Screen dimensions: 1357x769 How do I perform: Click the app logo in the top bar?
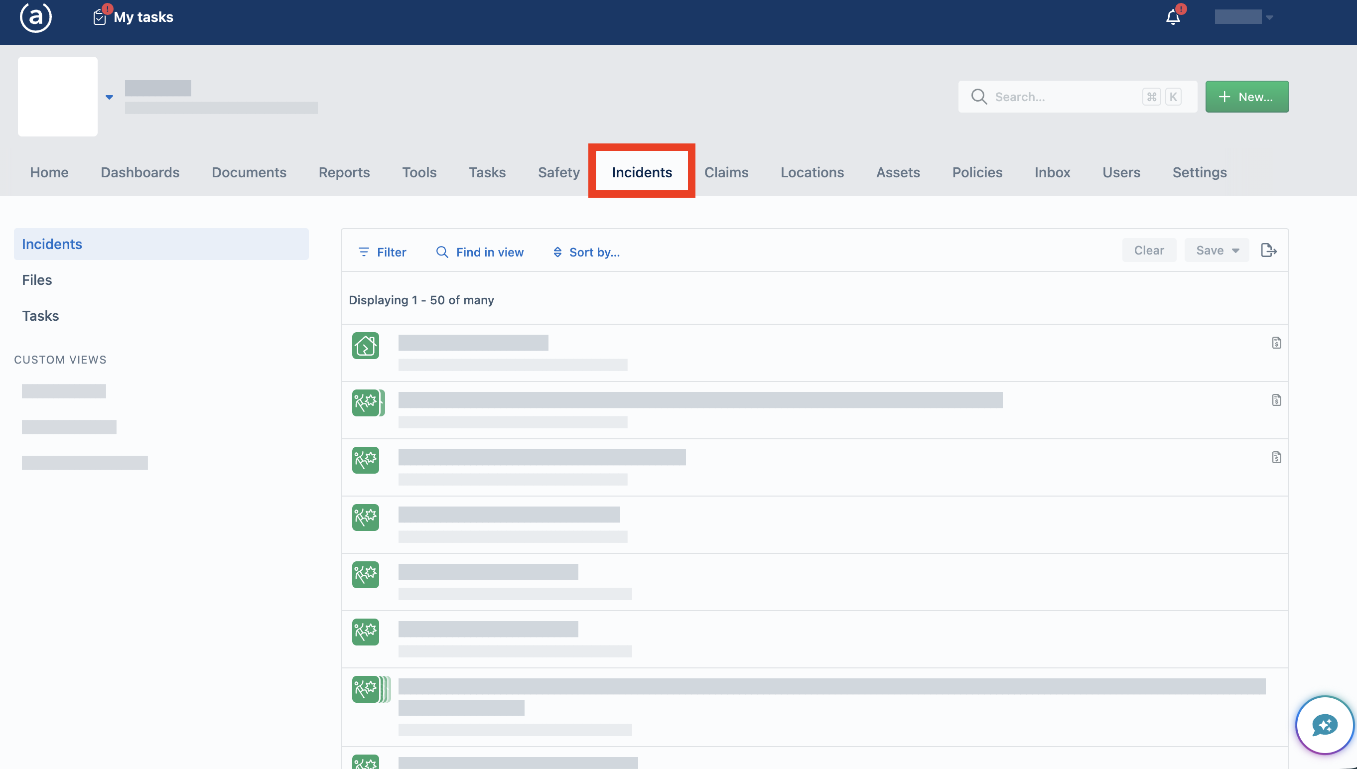(x=35, y=17)
